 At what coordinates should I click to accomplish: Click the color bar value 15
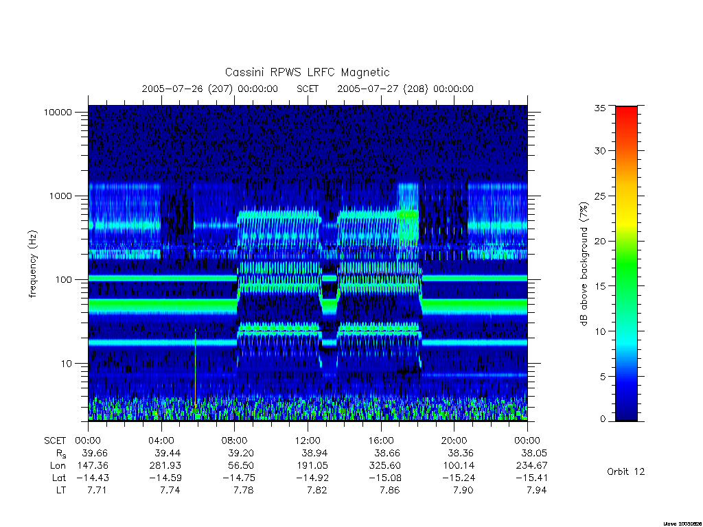pyautogui.click(x=599, y=286)
